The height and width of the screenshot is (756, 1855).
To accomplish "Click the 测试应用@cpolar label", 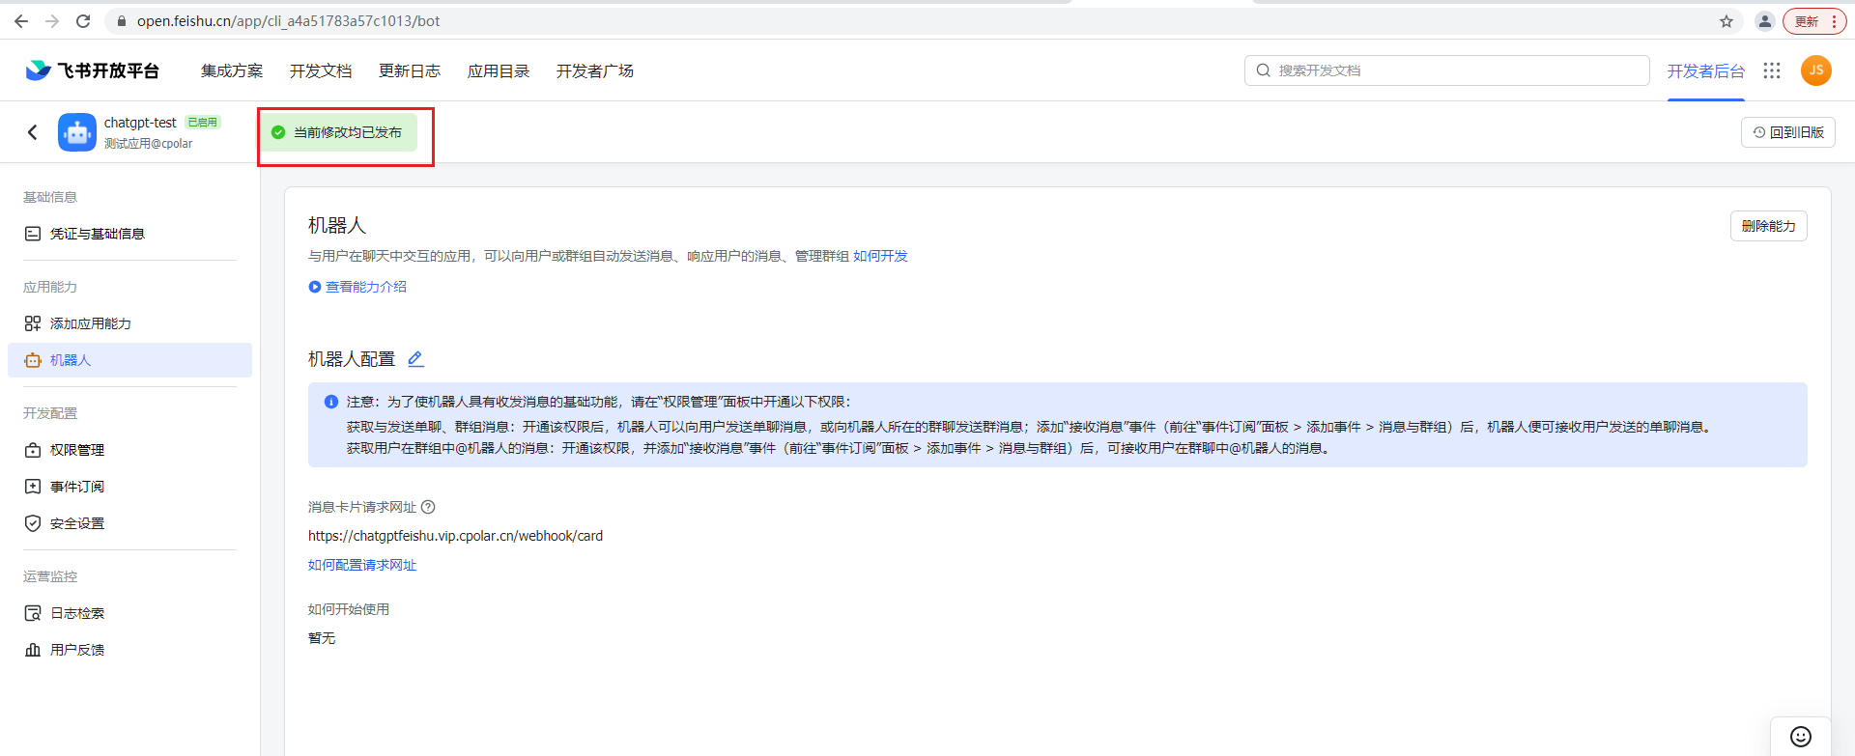I will tap(149, 144).
